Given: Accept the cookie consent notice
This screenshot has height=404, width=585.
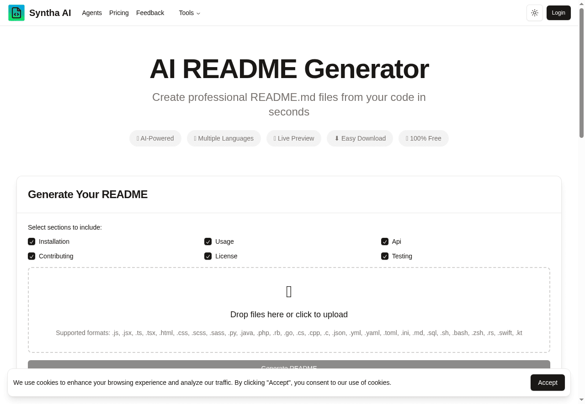Looking at the screenshot, I should click(548, 383).
